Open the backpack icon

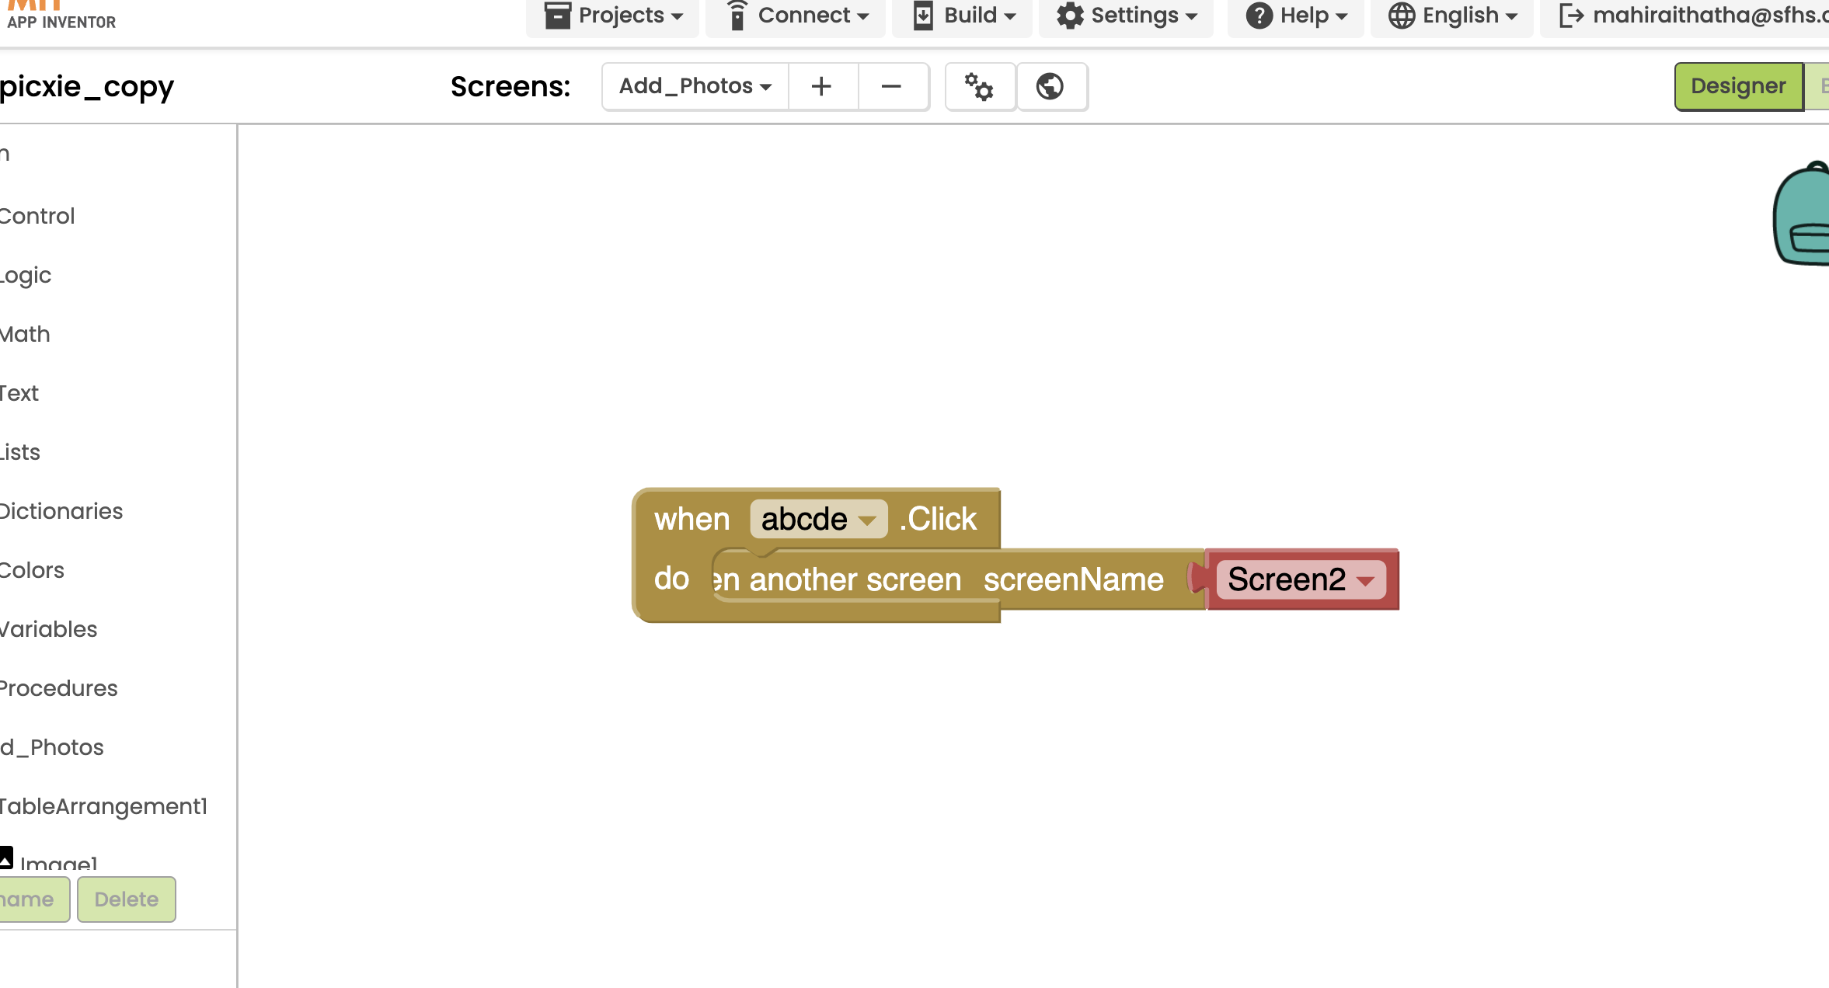coord(1803,215)
